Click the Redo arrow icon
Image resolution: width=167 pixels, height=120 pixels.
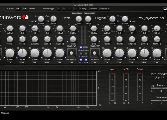[x=25, y=9]
